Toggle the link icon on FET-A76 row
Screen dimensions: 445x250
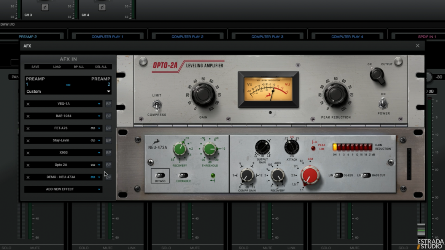tap(93, 128)
